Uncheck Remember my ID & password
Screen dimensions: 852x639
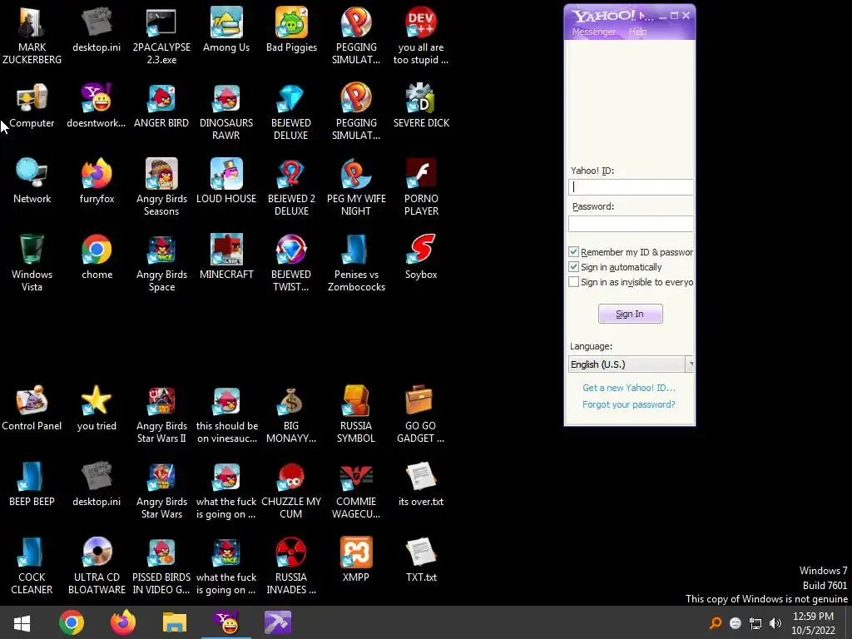coord(573,251)
